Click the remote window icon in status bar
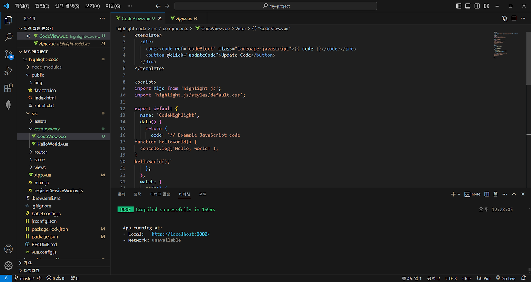The image size is (531, 282). pyautogui.click(x=6, y=278)
